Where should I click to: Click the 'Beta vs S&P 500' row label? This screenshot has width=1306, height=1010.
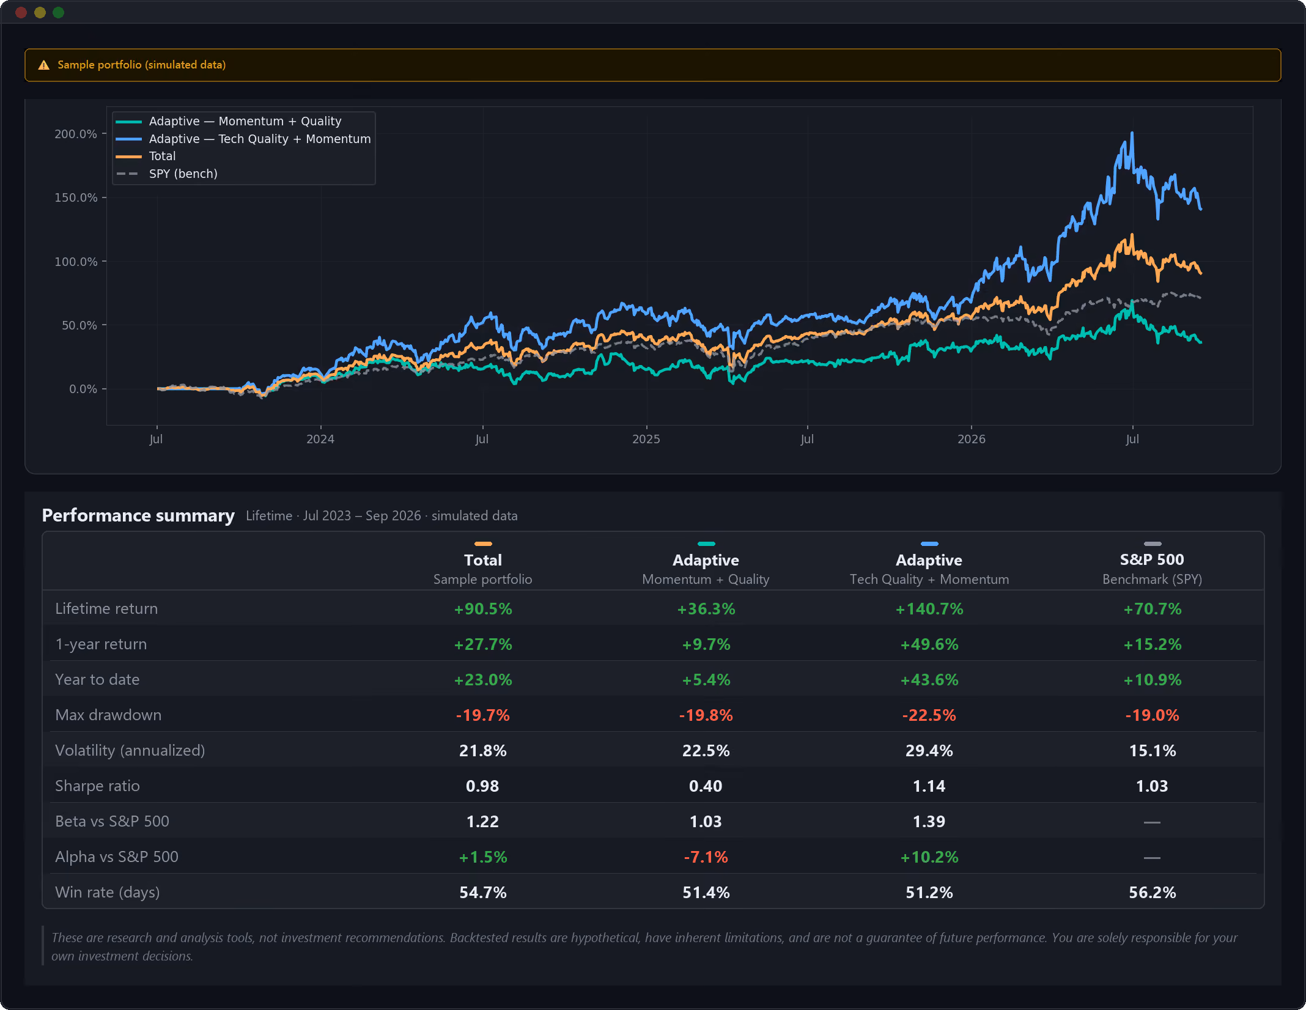(x=112, y=822)
